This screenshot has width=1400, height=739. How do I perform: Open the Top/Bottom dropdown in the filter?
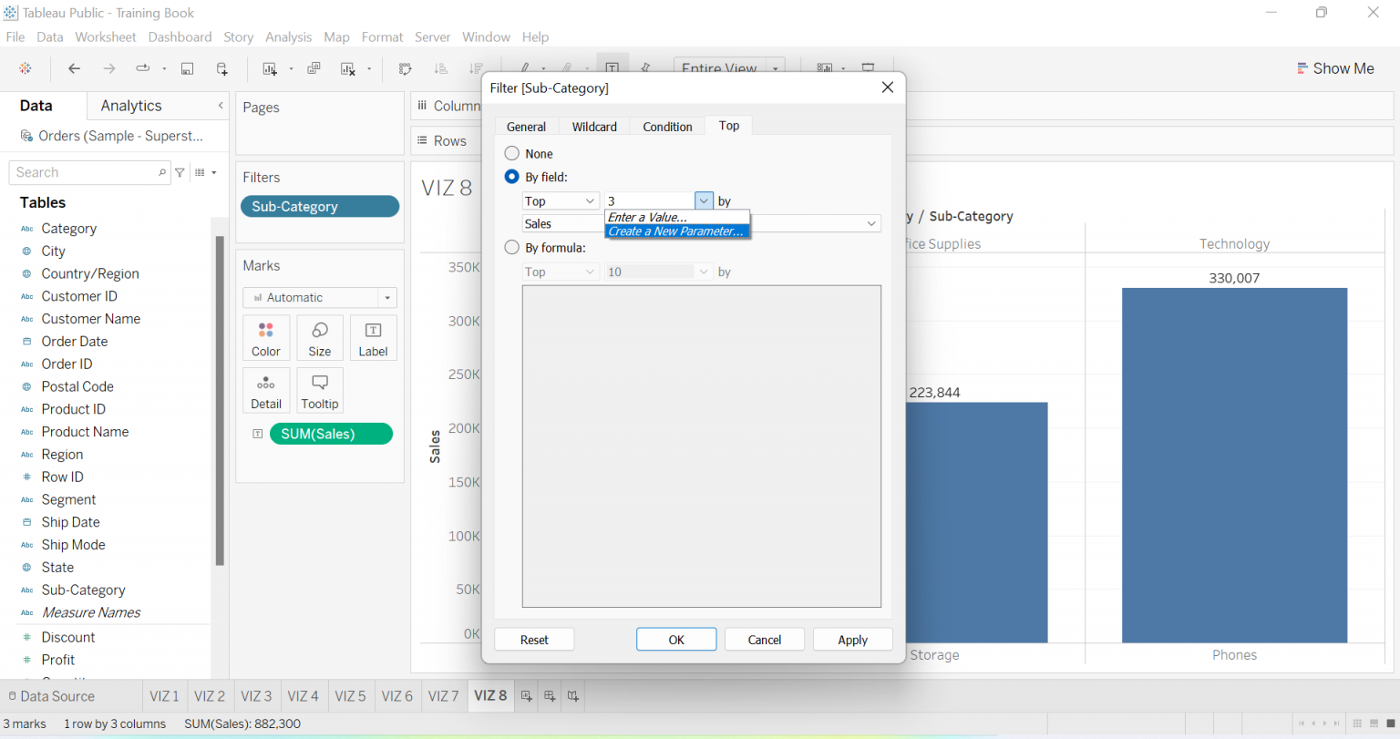pos(560,200)
